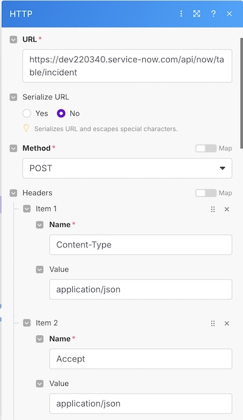Toggle the Map switch for Headers

pos(206,193)
